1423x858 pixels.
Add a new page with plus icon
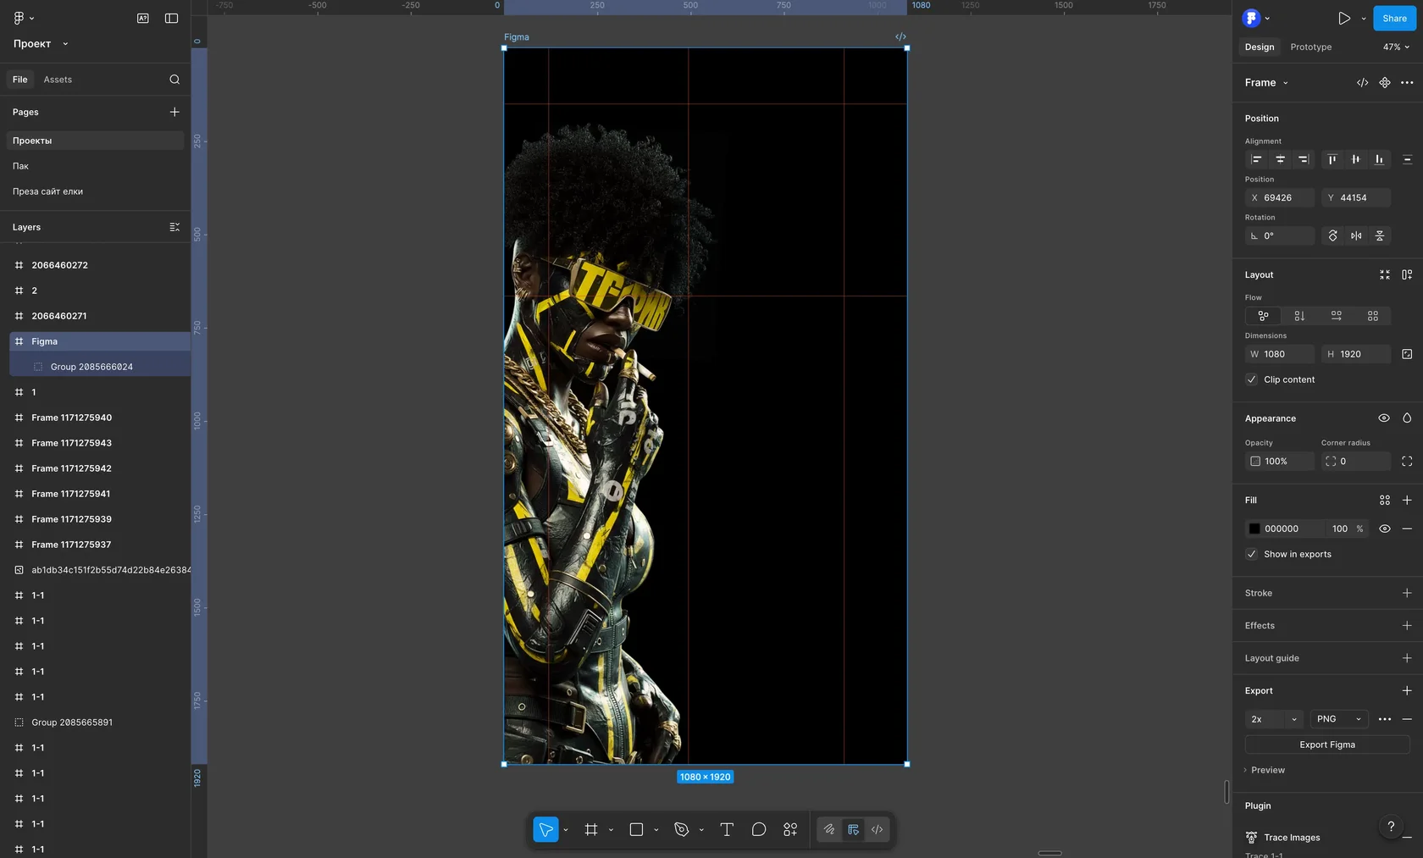click(174, 112)
